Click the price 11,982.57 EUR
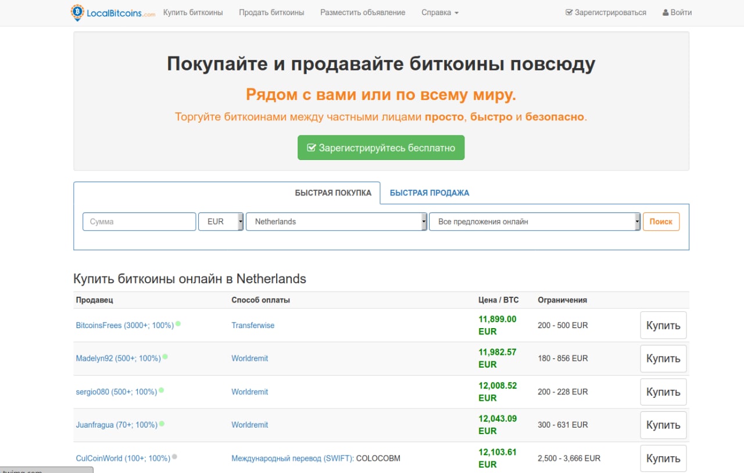Image resolution: width=744 pixels, height=473 pixels. (498, 358)
